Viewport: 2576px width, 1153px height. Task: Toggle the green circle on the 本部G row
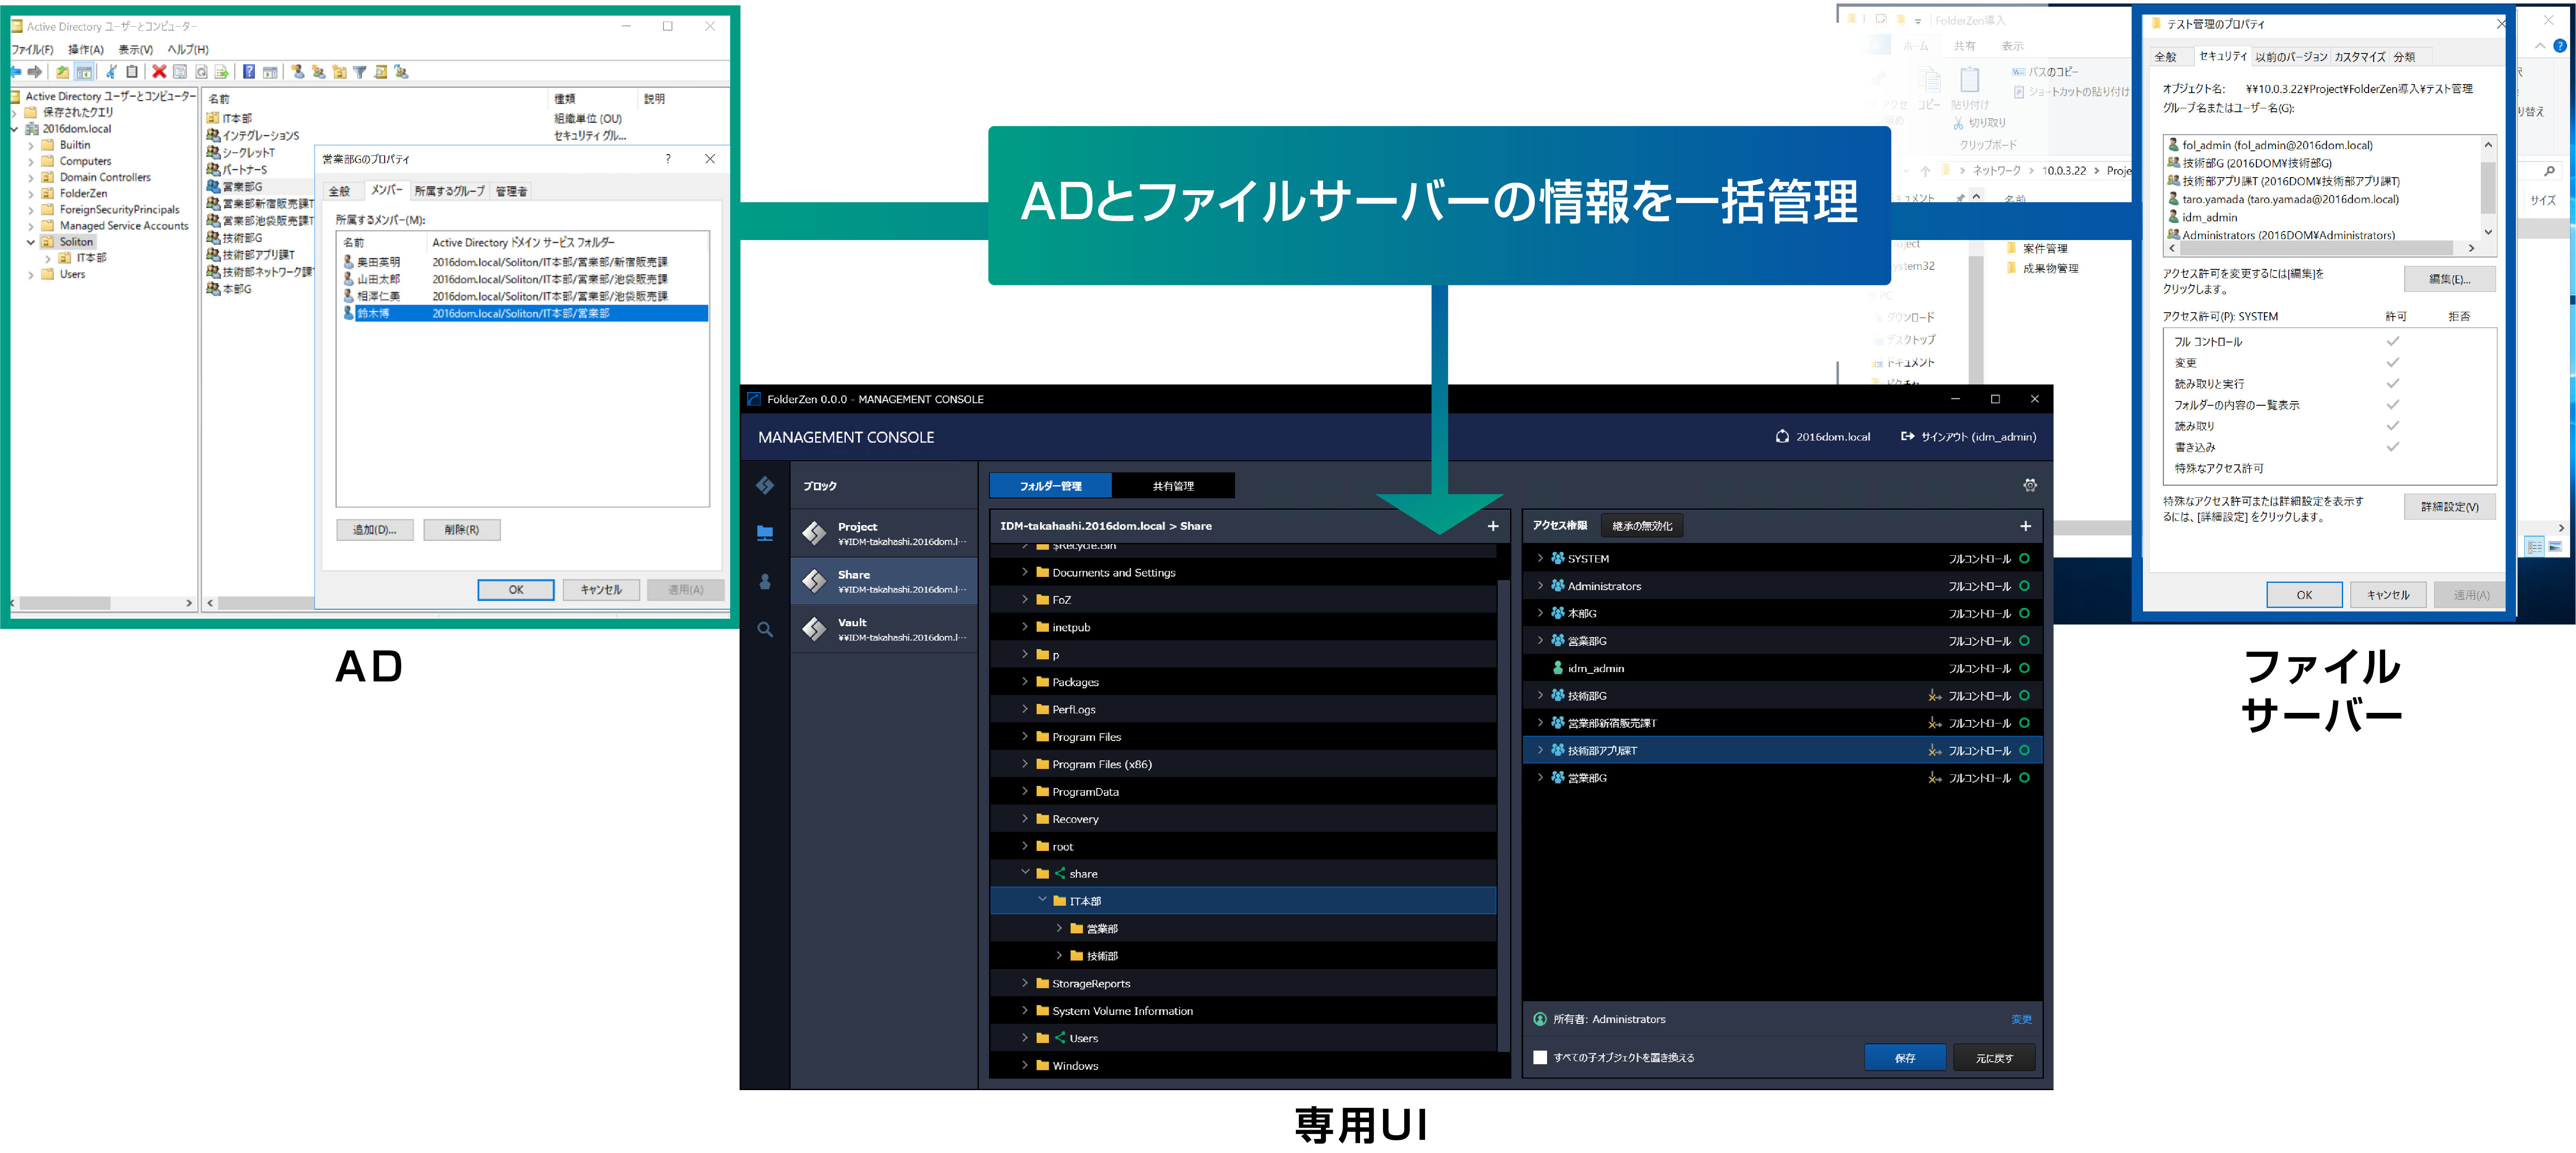[x=2024, y=614]
